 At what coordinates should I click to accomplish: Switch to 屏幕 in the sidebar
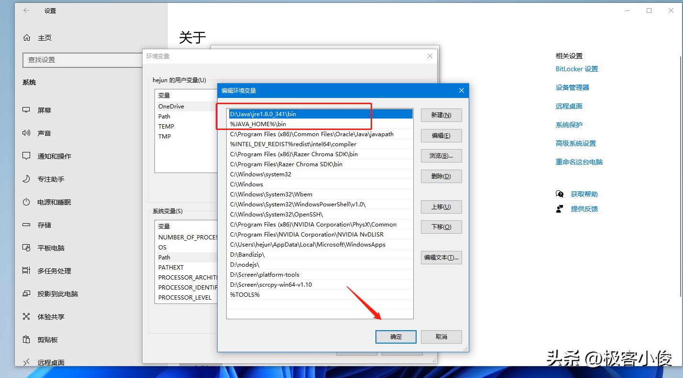click(26, 110)
